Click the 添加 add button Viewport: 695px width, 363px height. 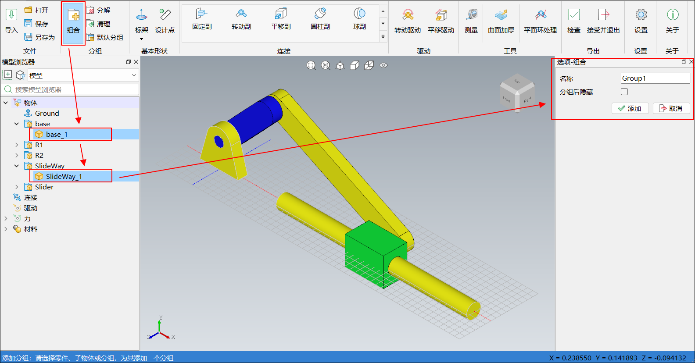(630, 108)
